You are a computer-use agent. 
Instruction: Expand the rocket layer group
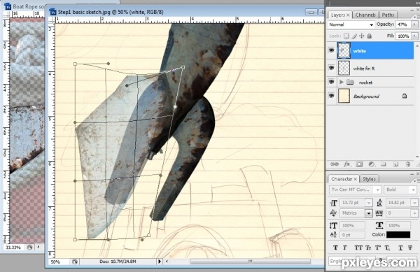(x=342, y=82)
